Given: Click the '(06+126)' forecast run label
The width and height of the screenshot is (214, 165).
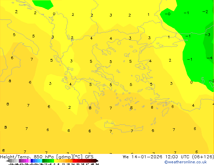Looking at the screenshot, I should tap(203, 157).
